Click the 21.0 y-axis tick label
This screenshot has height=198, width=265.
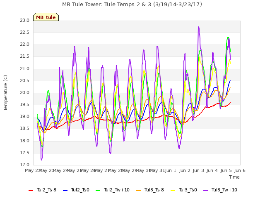[x=25, y=69]
